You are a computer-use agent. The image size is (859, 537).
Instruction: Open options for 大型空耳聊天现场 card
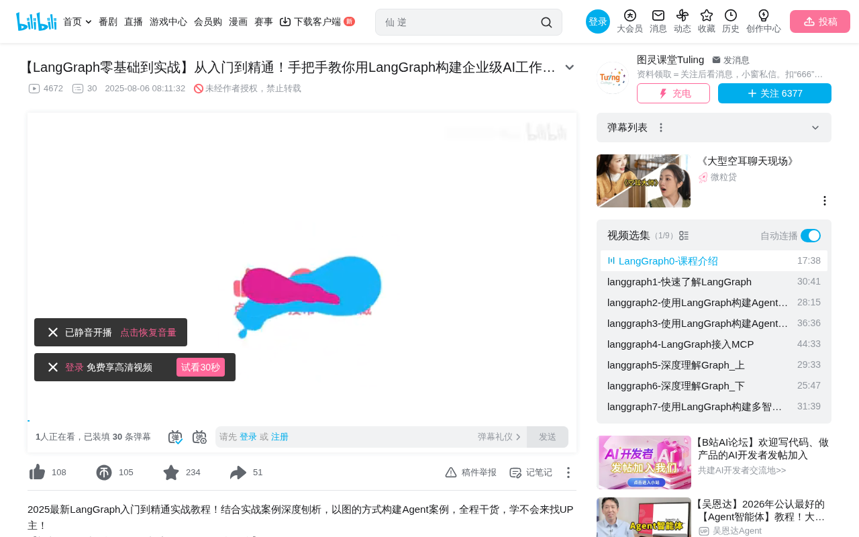click(825, 201)
